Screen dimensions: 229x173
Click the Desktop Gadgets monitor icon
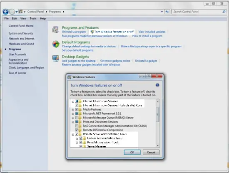[56, 59]
